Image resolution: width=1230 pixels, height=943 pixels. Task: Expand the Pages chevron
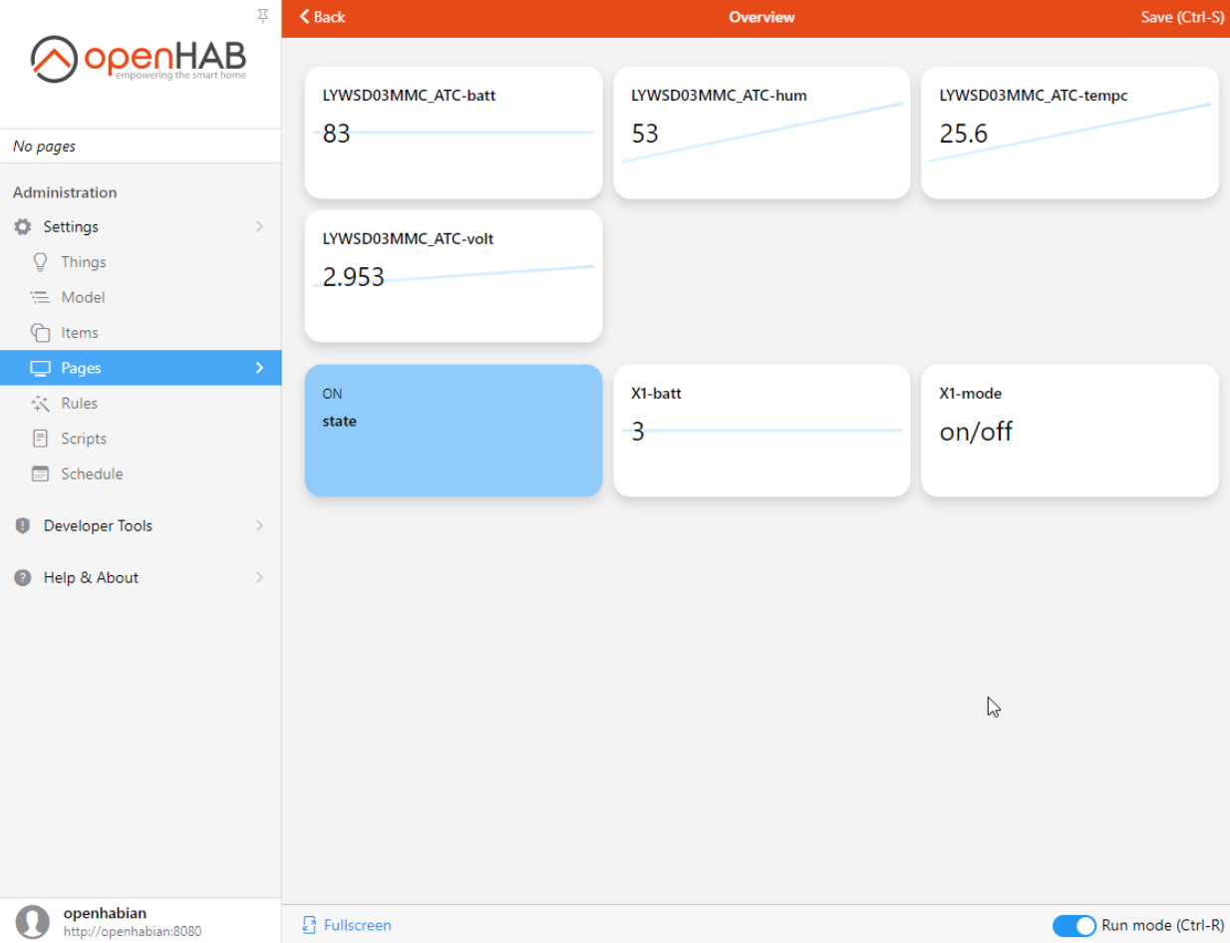coord(259,367)
